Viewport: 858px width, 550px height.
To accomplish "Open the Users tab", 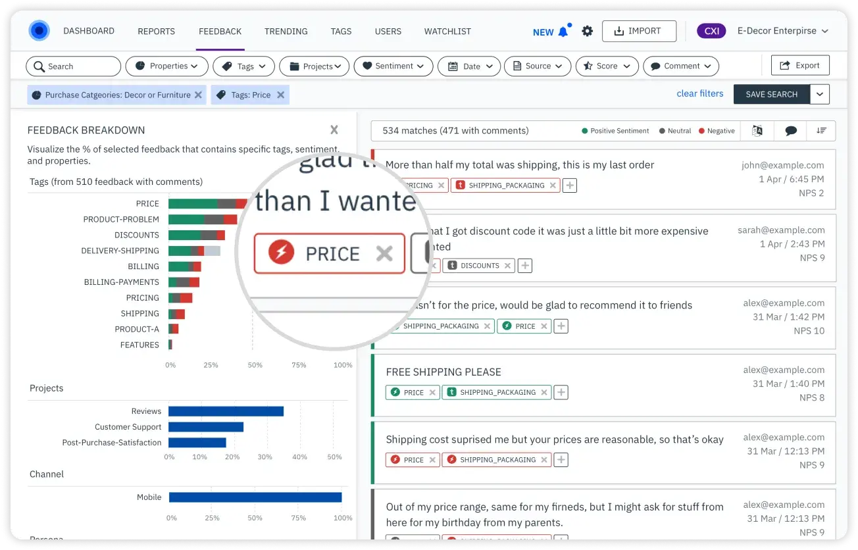I will (388, 32).
